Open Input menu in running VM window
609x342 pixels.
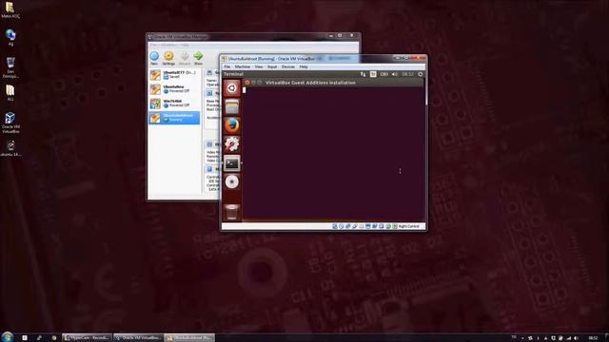(x=272, y=66)
